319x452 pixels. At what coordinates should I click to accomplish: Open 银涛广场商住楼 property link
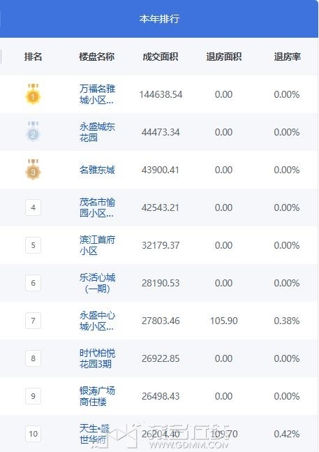click(x=97, y=396)
